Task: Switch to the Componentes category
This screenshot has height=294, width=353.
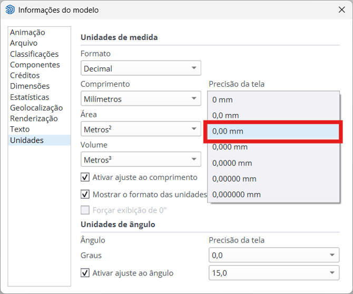Action: [35, 65]
